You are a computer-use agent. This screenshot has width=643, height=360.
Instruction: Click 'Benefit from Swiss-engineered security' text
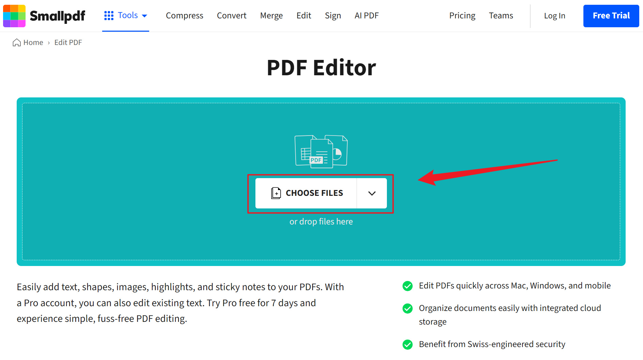[x=492, y=344]
